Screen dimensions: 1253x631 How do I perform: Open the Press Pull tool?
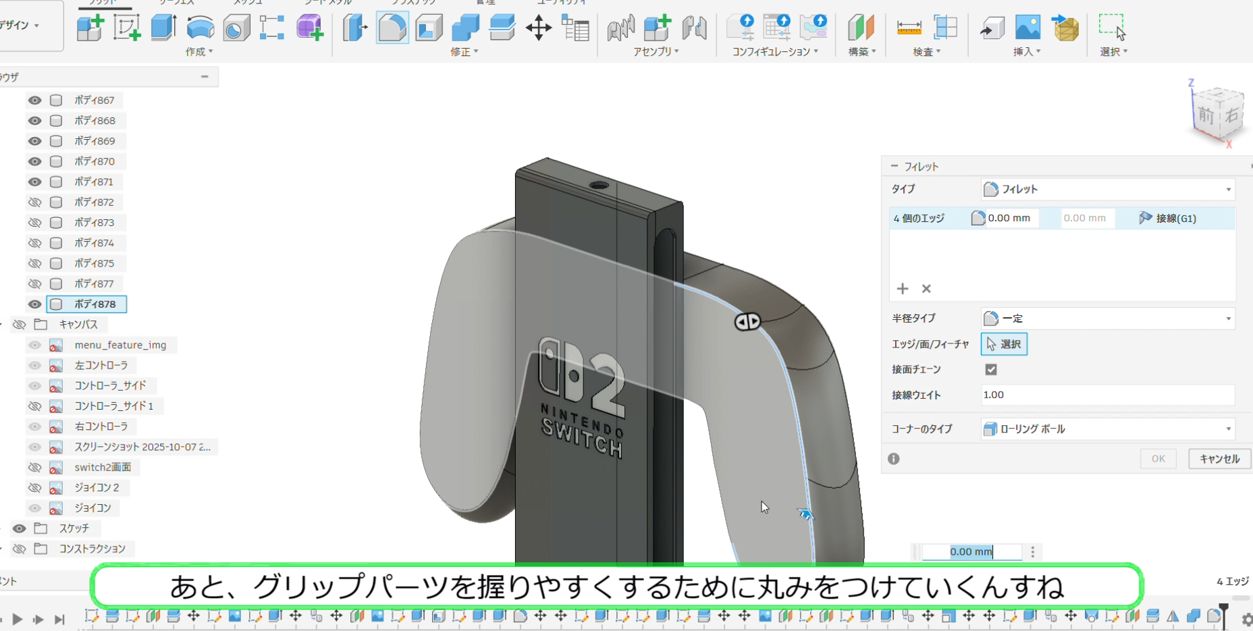click(x=355, y=28)
